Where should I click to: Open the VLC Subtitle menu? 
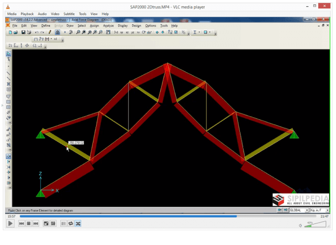69,14
